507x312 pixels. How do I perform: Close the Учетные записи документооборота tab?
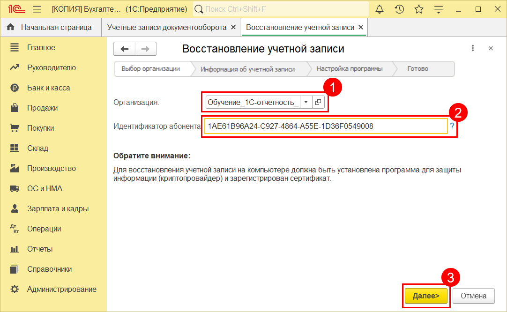point(233,28)
